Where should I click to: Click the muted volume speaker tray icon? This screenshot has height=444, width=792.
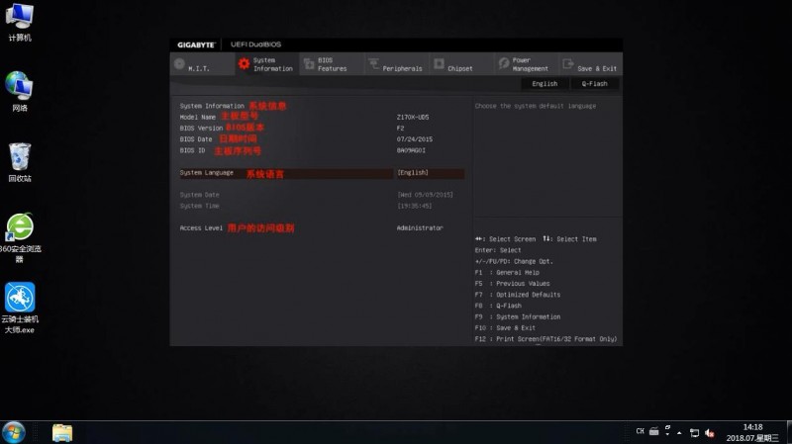[710, 433]
